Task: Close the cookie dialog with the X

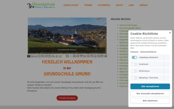Action: (x=170, y=33)
